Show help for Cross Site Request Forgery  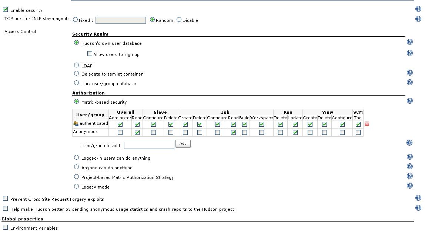click(418, 198)
